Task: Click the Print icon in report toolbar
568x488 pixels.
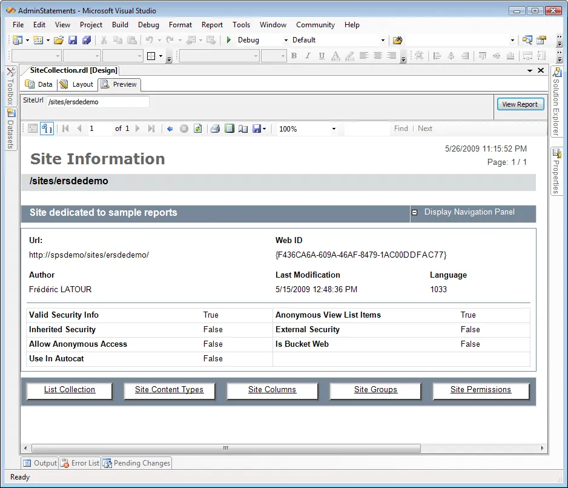Action: click(215, 129)
